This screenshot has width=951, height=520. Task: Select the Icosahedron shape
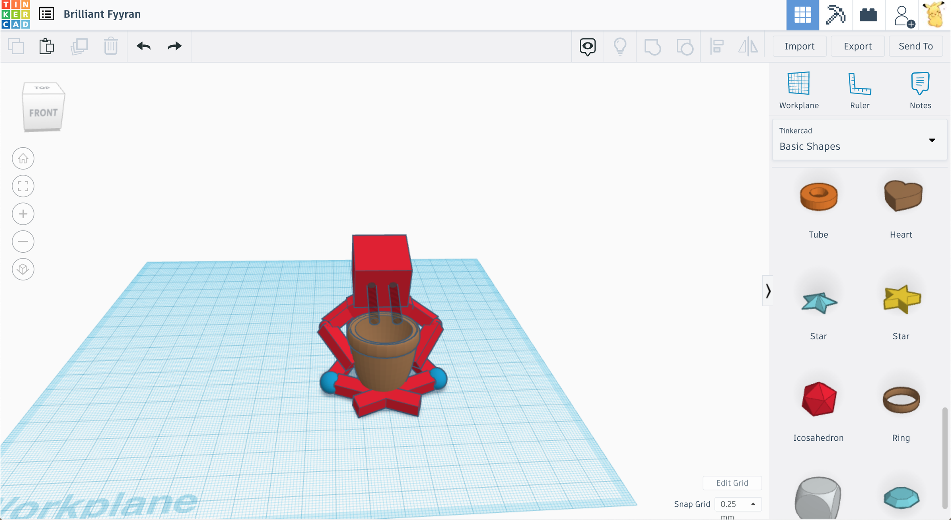(x=818, y=400)
